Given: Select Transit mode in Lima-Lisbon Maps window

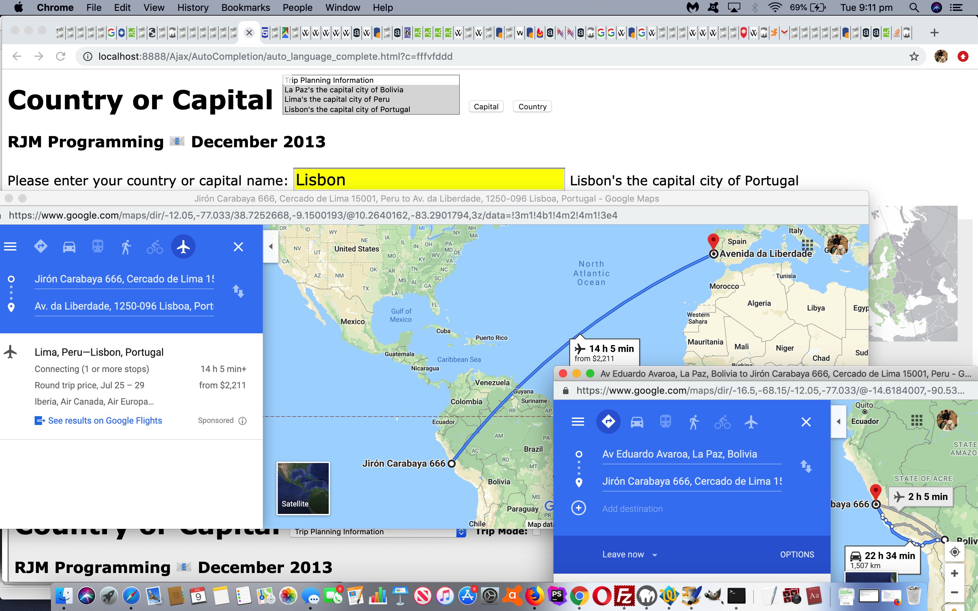Looking at the screenshot, I should [98, 246].
